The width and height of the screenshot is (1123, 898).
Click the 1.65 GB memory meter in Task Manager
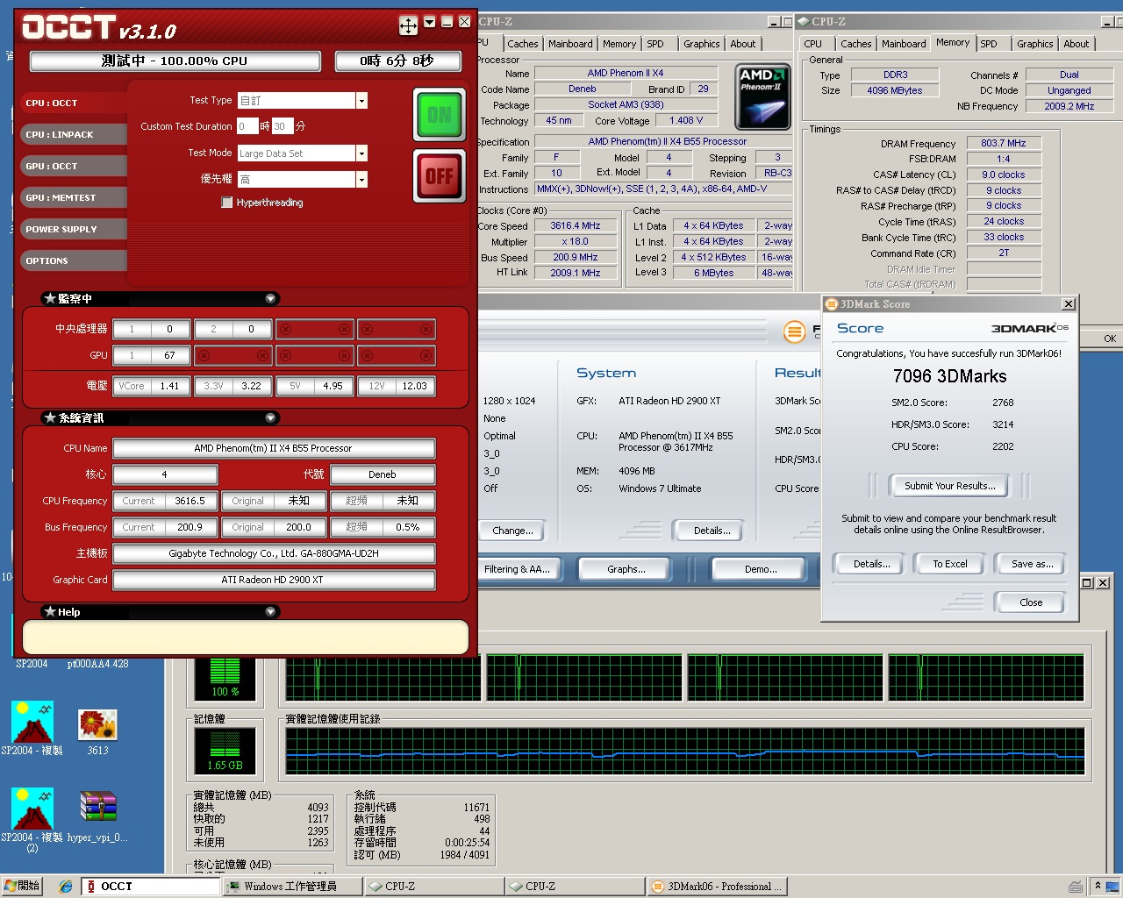(225, 751)
